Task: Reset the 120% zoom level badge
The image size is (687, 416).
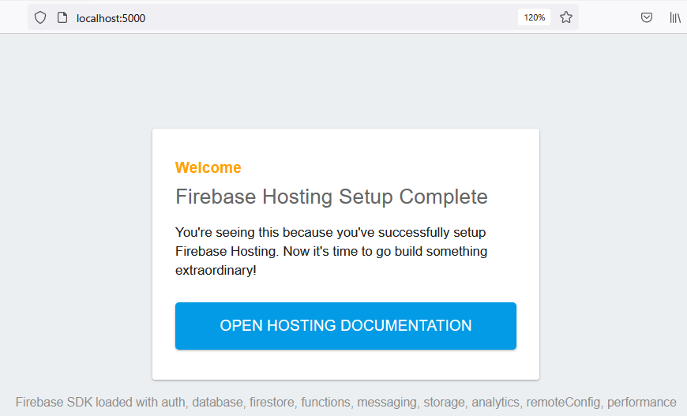Action: [535, 17]
